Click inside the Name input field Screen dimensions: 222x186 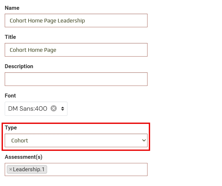click(111, 21)
